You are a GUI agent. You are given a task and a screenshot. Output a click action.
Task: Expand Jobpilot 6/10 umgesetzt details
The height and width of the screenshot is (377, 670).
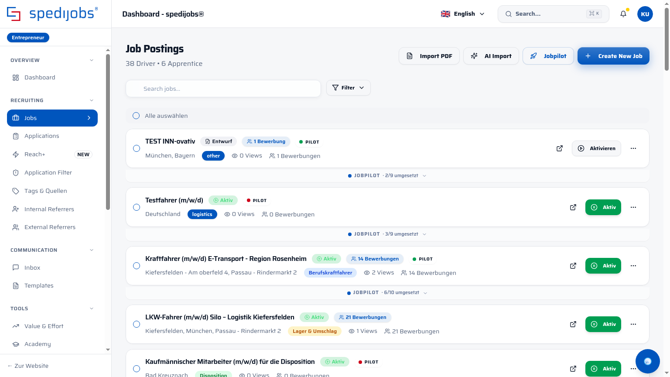[387, 292]
